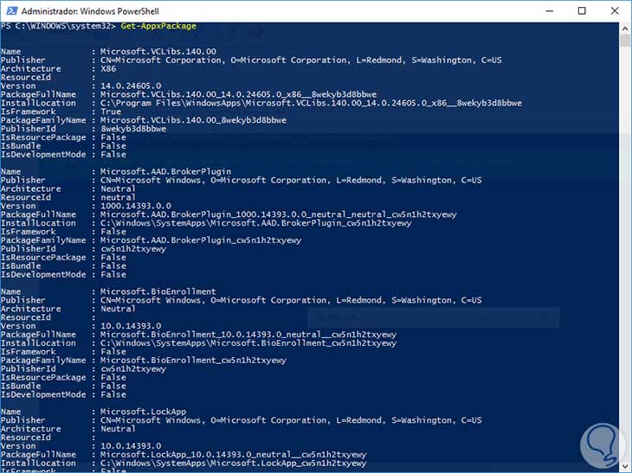
Task: Click the PublisherId value 8wekyb3d8bbwe
Action: (x=133, y=129)
